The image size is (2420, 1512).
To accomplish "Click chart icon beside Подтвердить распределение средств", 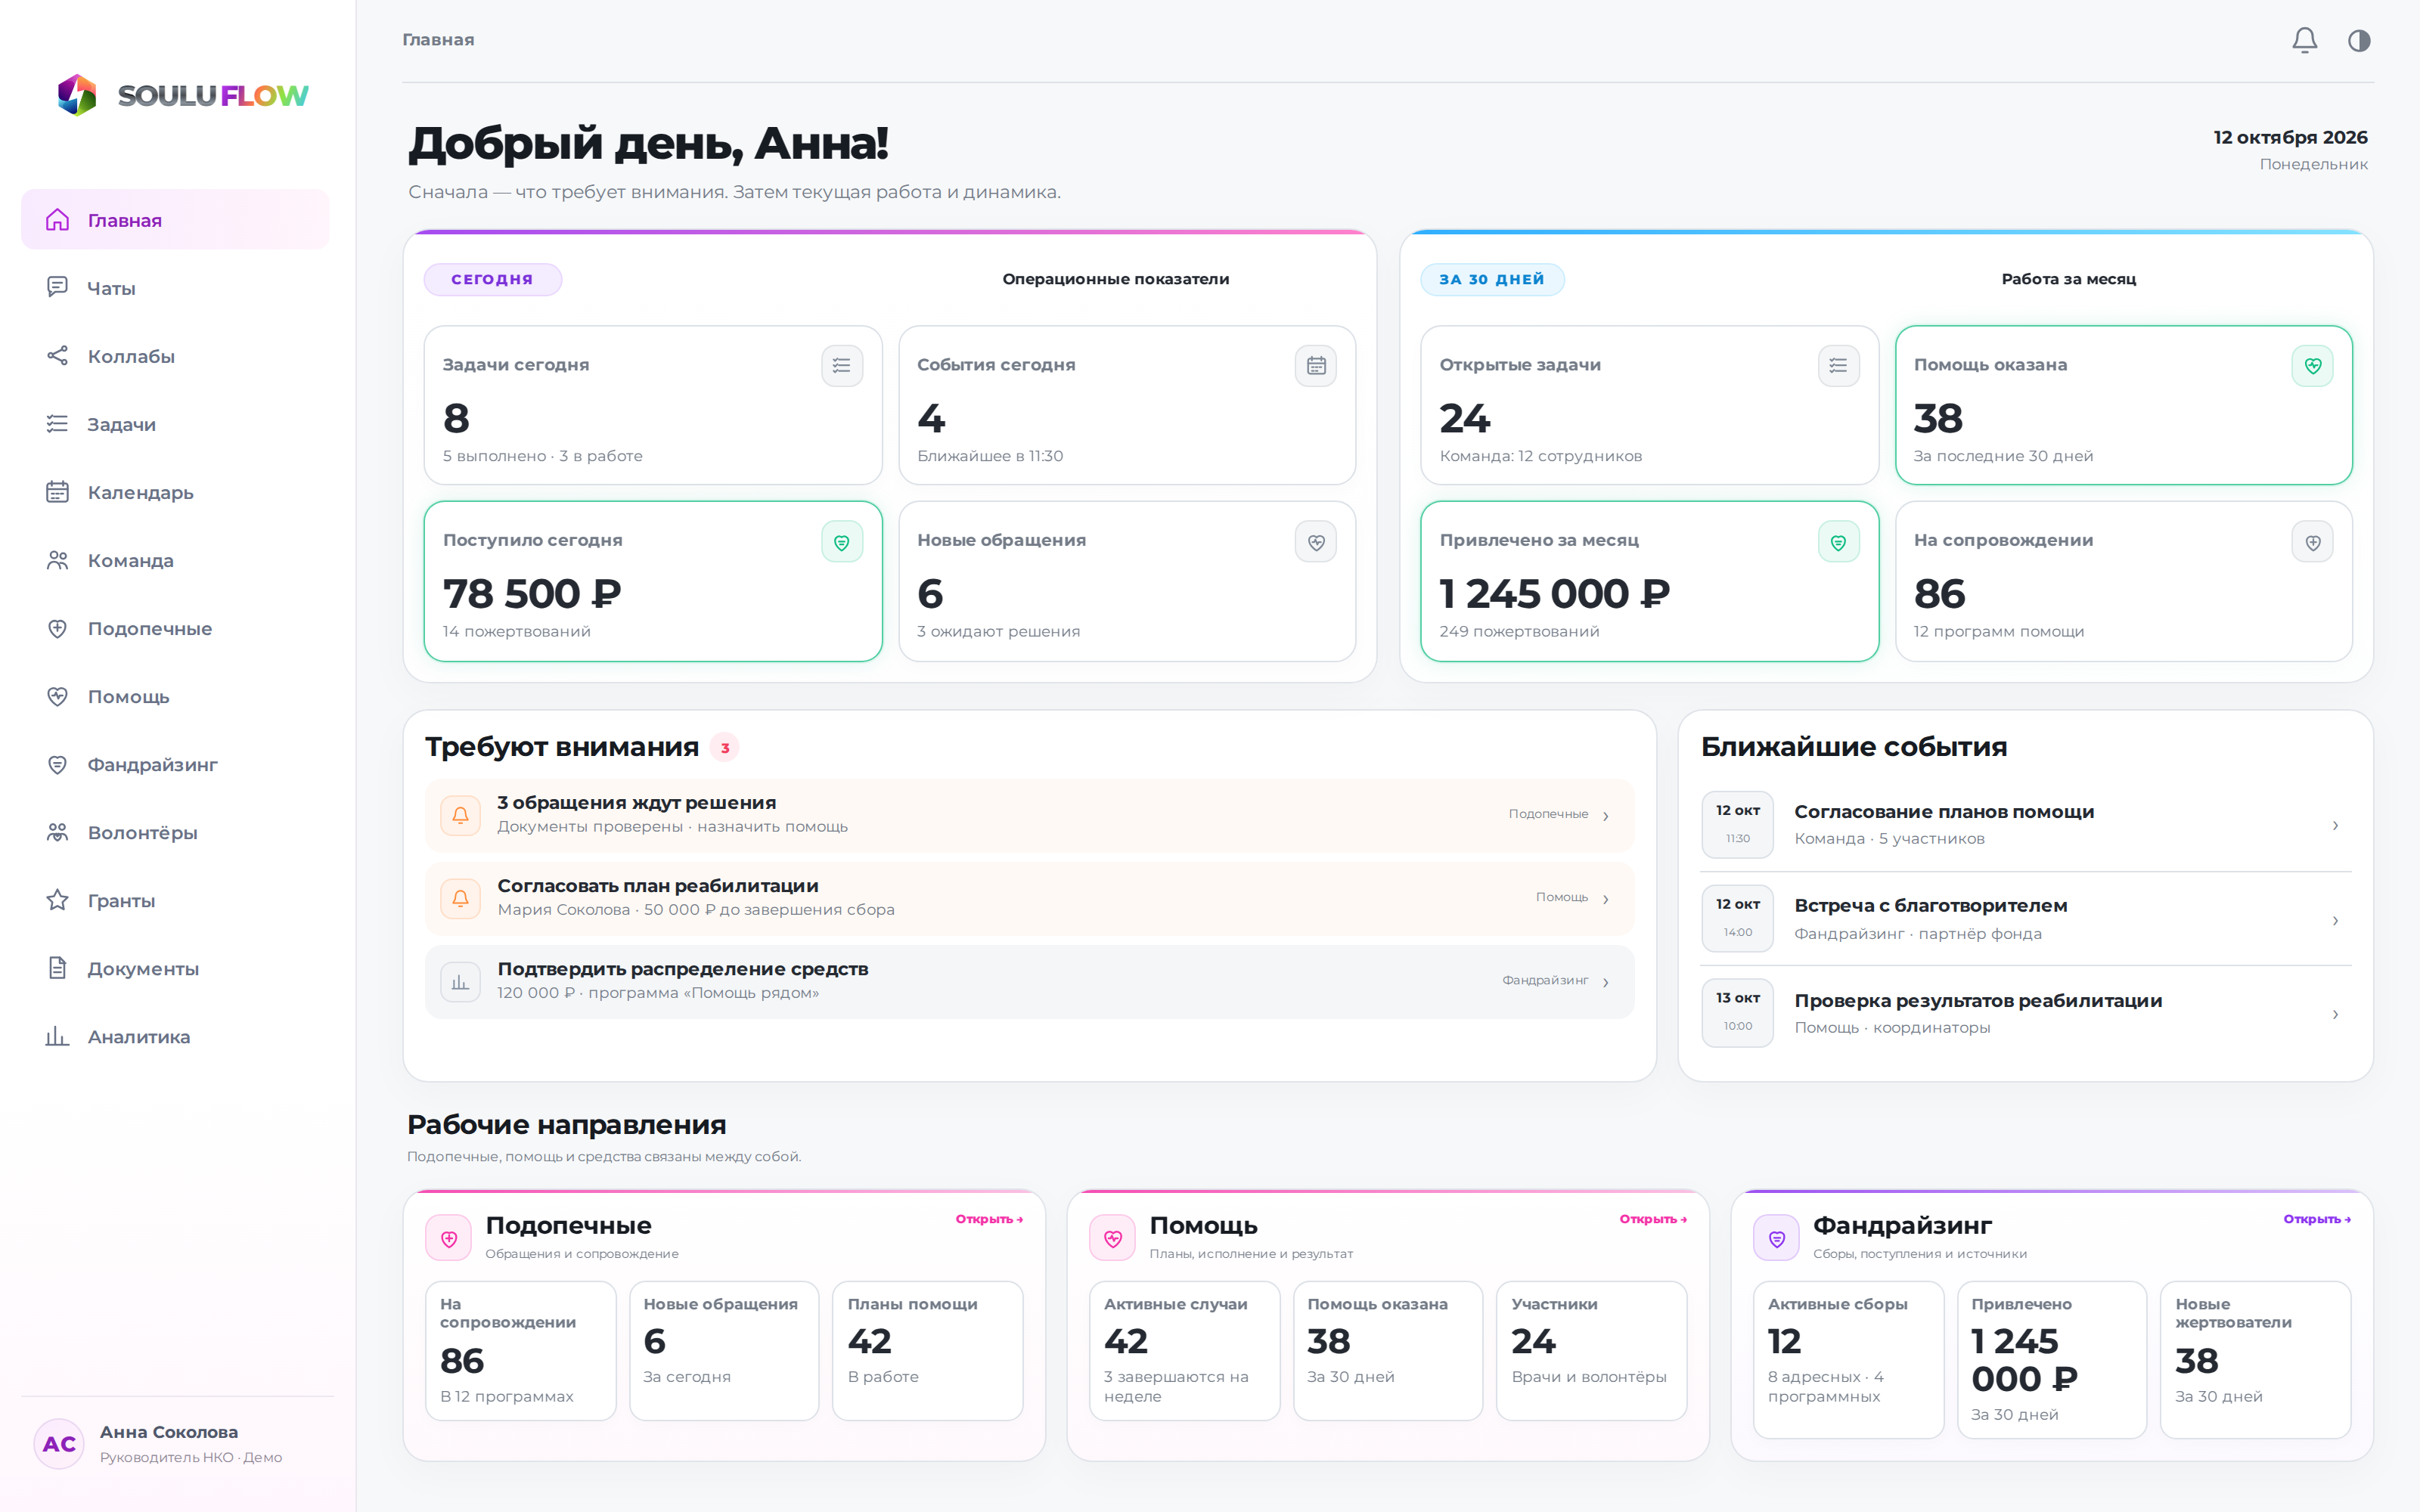I will pyautogui.click(x=460, y=982).
